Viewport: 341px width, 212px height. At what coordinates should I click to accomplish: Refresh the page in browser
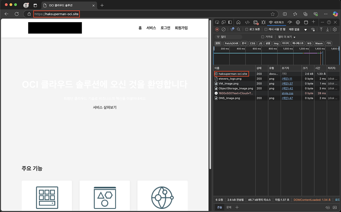coord(17,14)
